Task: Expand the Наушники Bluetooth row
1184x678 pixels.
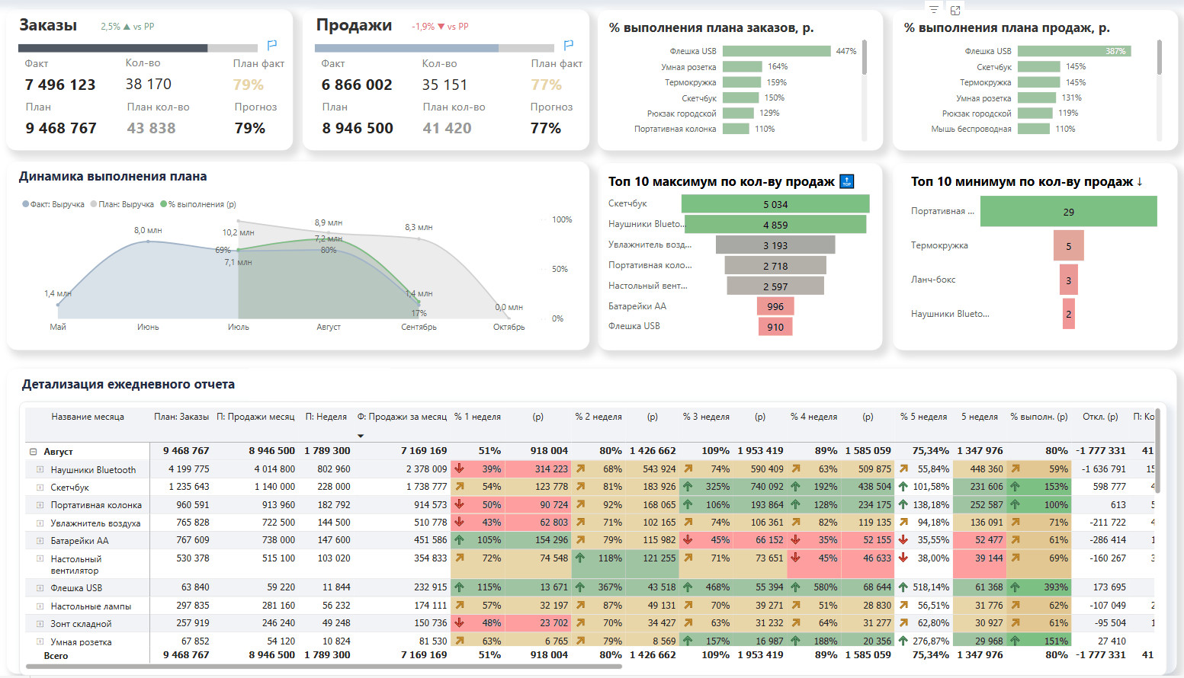Action: 40,469
